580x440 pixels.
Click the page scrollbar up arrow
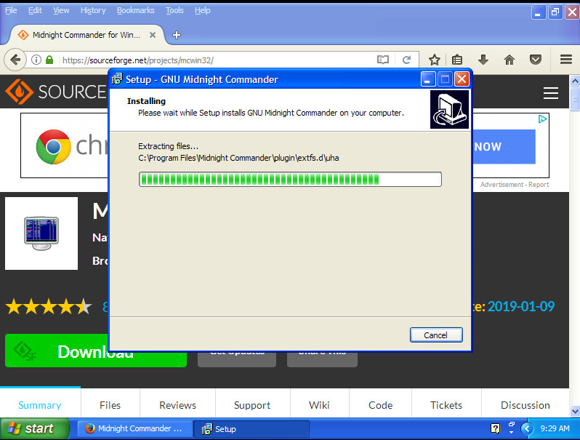pyautogui.click(x=575, y=81)
